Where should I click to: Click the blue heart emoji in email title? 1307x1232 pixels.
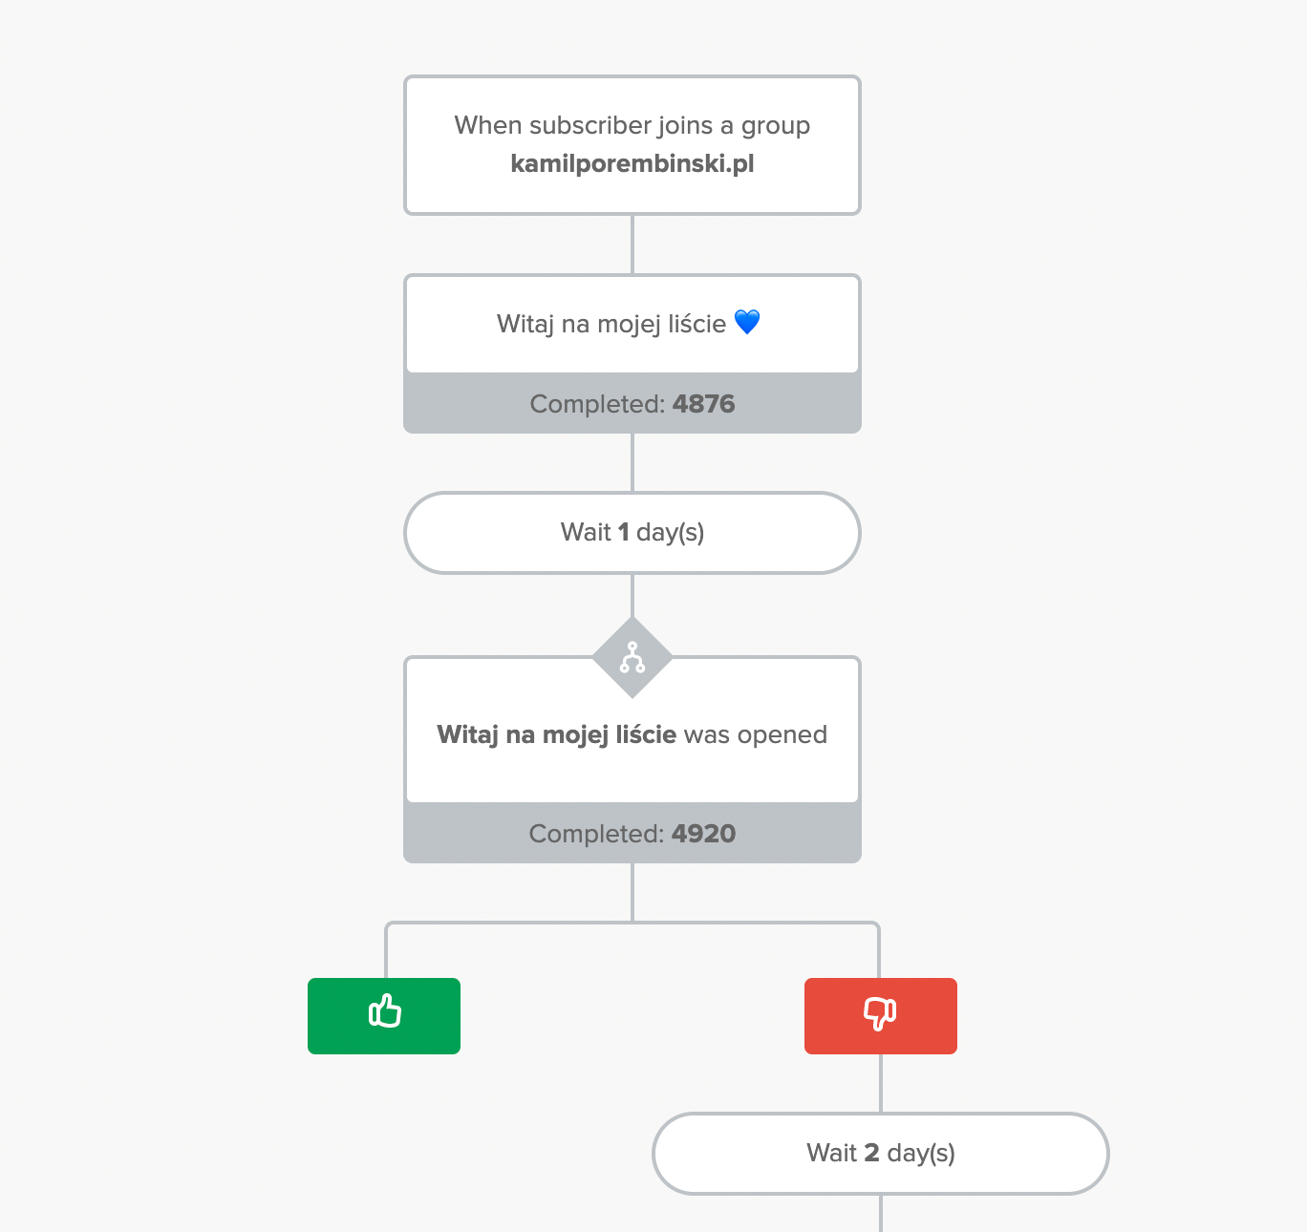point(747,323)
